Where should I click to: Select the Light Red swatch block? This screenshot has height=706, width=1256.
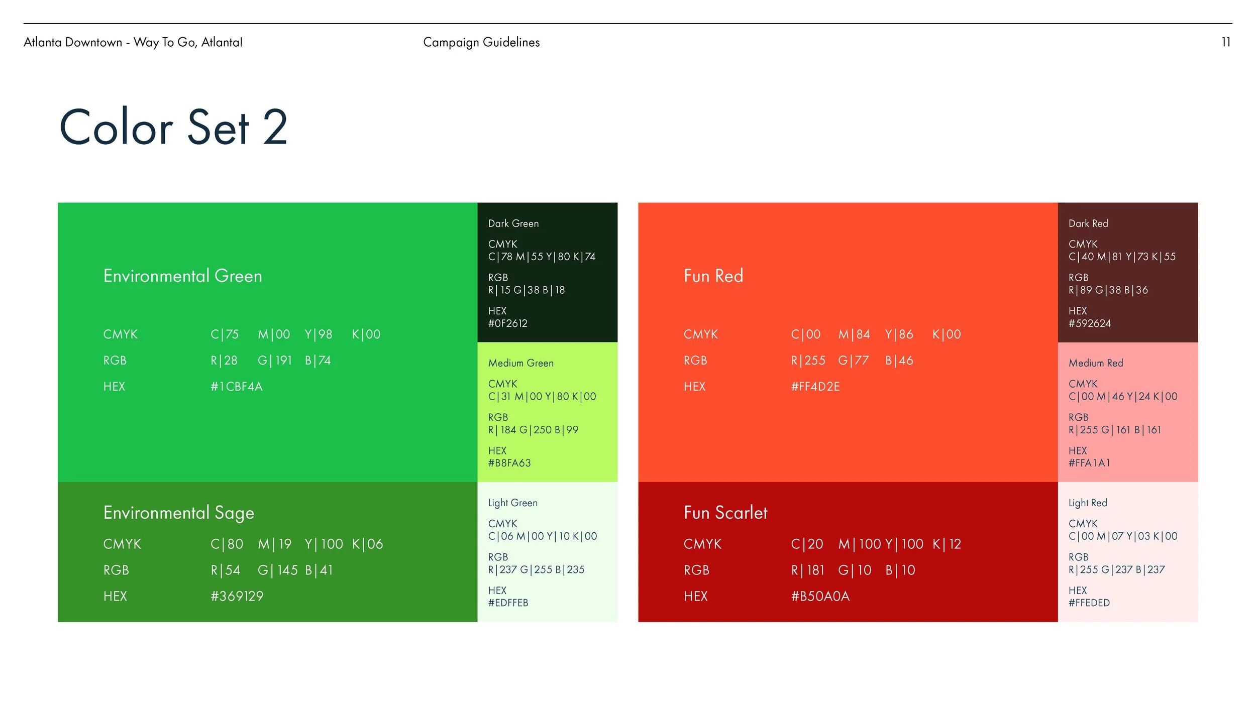1127,552
